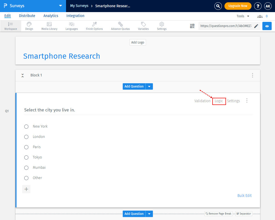Open Languages translation icon
Screen dimensions: 275x220
pos(72,24)
